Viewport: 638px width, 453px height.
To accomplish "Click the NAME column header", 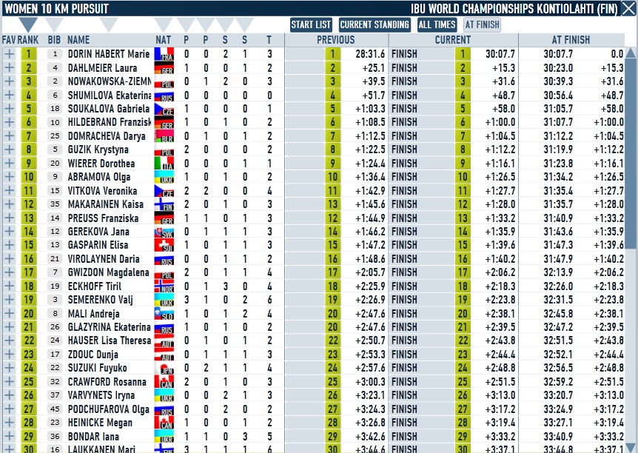I will [78, 40].
